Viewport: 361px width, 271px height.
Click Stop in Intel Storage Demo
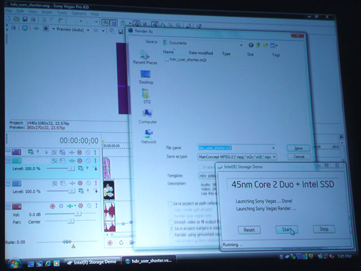pos(324,229)
